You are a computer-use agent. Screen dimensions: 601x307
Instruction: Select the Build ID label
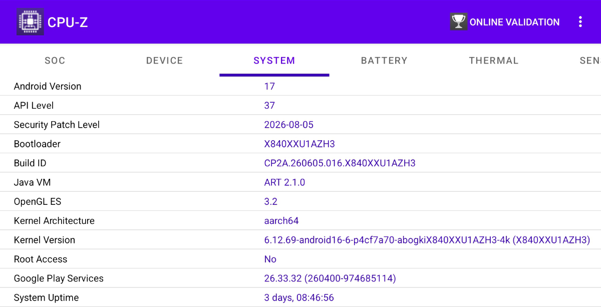30,163
